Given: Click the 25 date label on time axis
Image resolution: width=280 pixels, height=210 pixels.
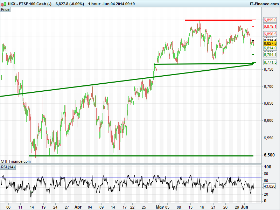Looking at the screenshot, I should pyautogui.click(x=144, y=207).
